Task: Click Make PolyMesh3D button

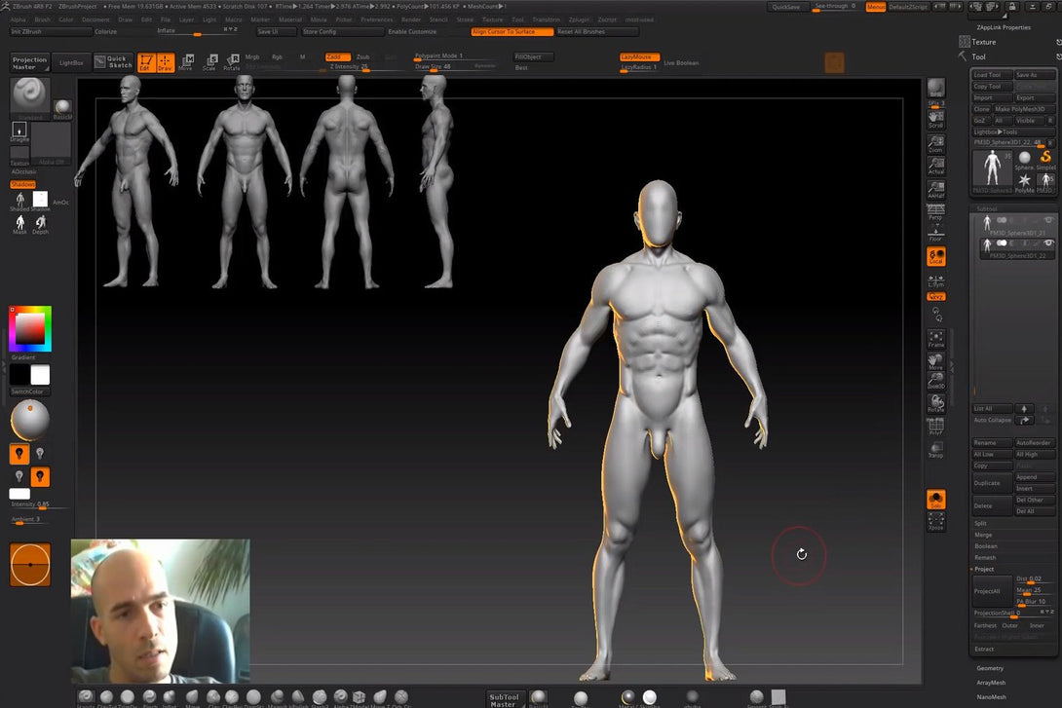Action: (x=1023, y=109)
